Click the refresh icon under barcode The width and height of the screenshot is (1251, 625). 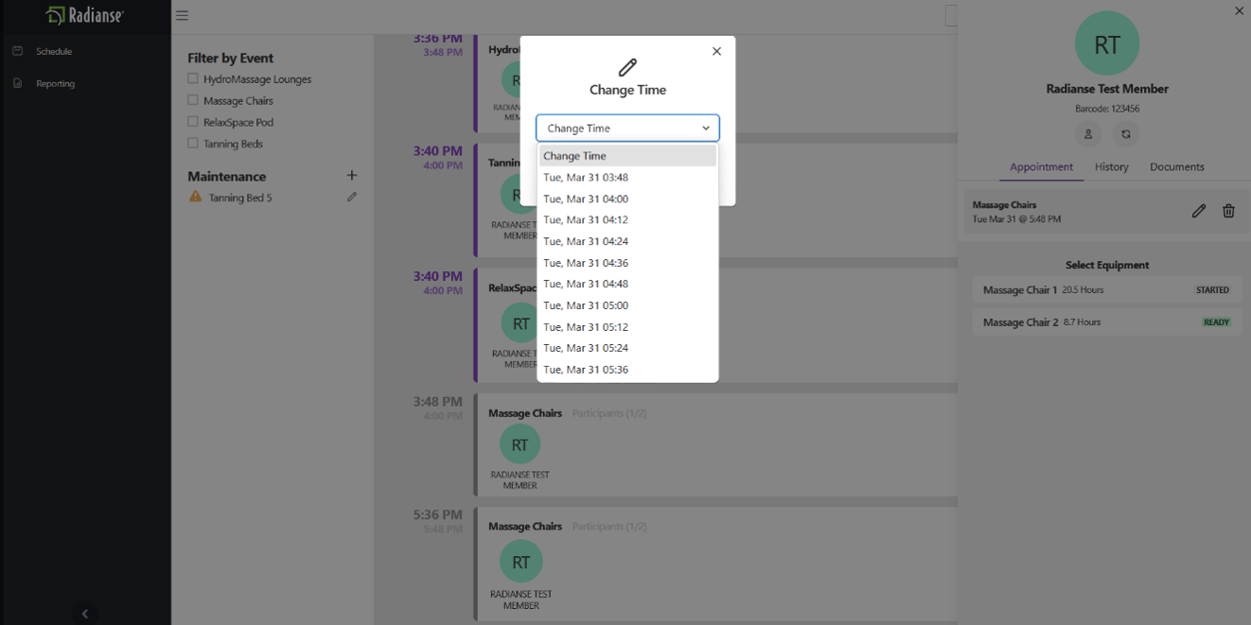click(x=1126, y=134)
